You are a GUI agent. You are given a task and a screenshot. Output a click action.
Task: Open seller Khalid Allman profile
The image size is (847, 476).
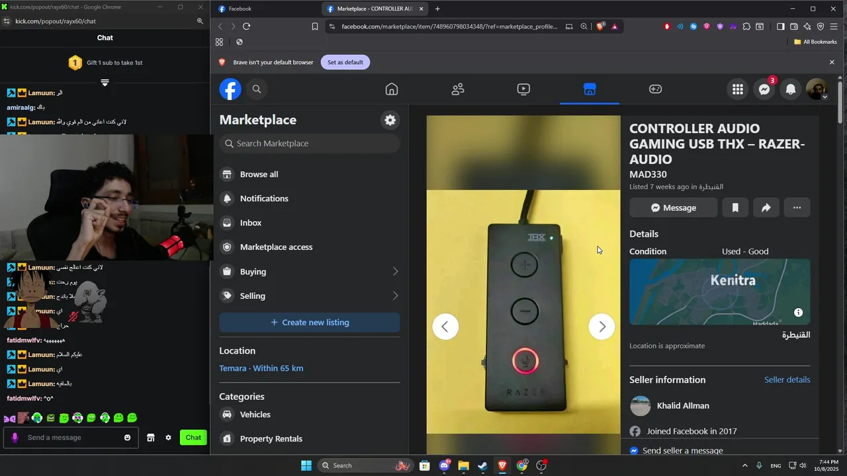tap(683, 406)
